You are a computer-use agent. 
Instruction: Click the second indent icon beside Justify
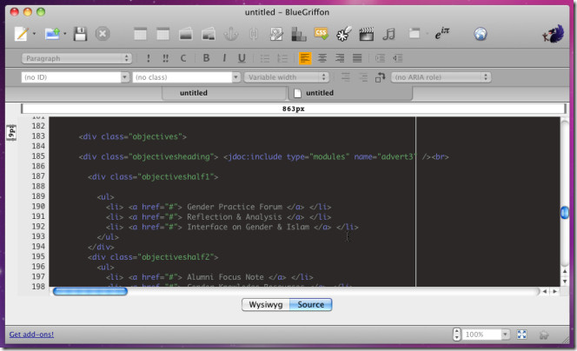(x=397, y=58)
